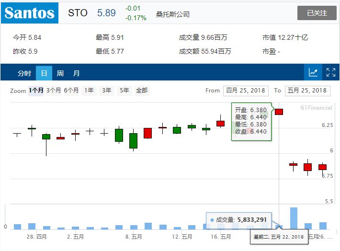Image resolution: width=340 pixels, height=251 pixels.
Task: Set zoom range to 5年
Action: pos(124,91)
